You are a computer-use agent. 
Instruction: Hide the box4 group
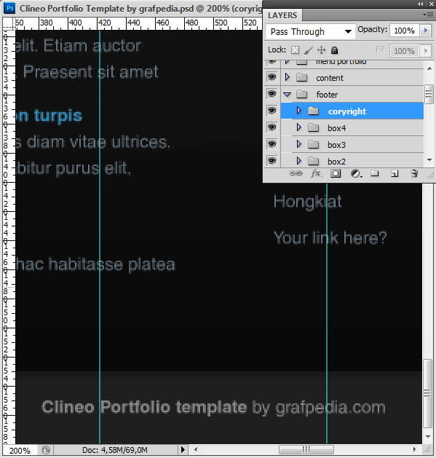click(271, 127)
